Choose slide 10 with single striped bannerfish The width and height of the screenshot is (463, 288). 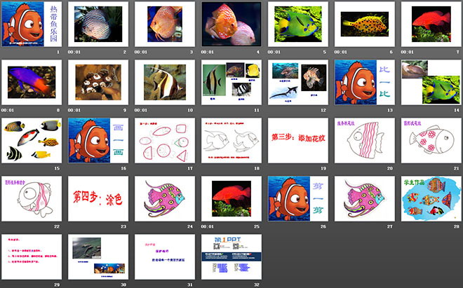tap(165, 82)
